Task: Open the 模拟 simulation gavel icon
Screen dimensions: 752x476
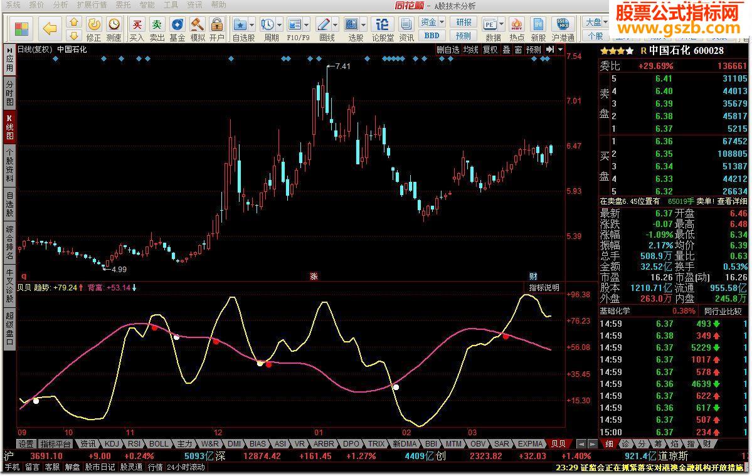Action: click(x=197, y=29)
